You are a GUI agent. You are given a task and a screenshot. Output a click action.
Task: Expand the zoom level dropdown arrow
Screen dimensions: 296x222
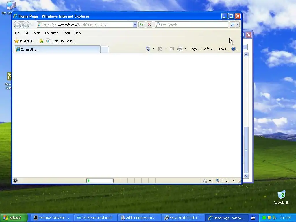coord(234,181)
